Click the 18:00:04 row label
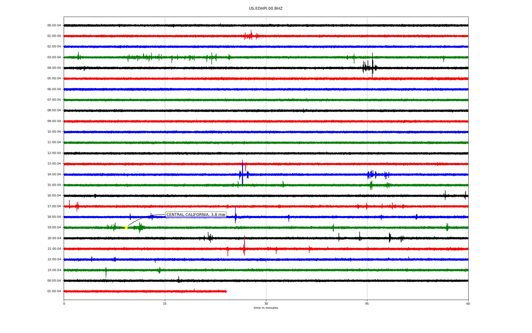Image resolution: width=532 pixels, height=333 pixels. (54, 217)
